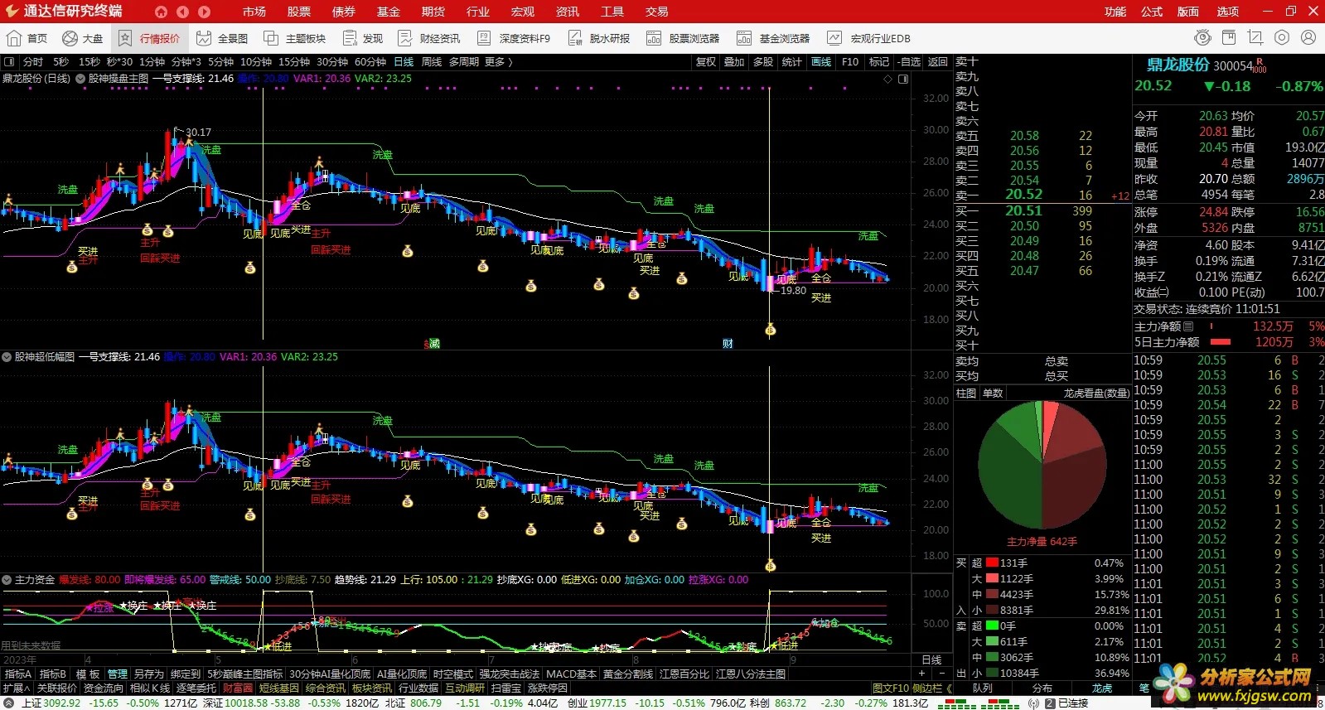Click the home circle icon in title bar
1325x710 pixels.
tap(161, 12)
